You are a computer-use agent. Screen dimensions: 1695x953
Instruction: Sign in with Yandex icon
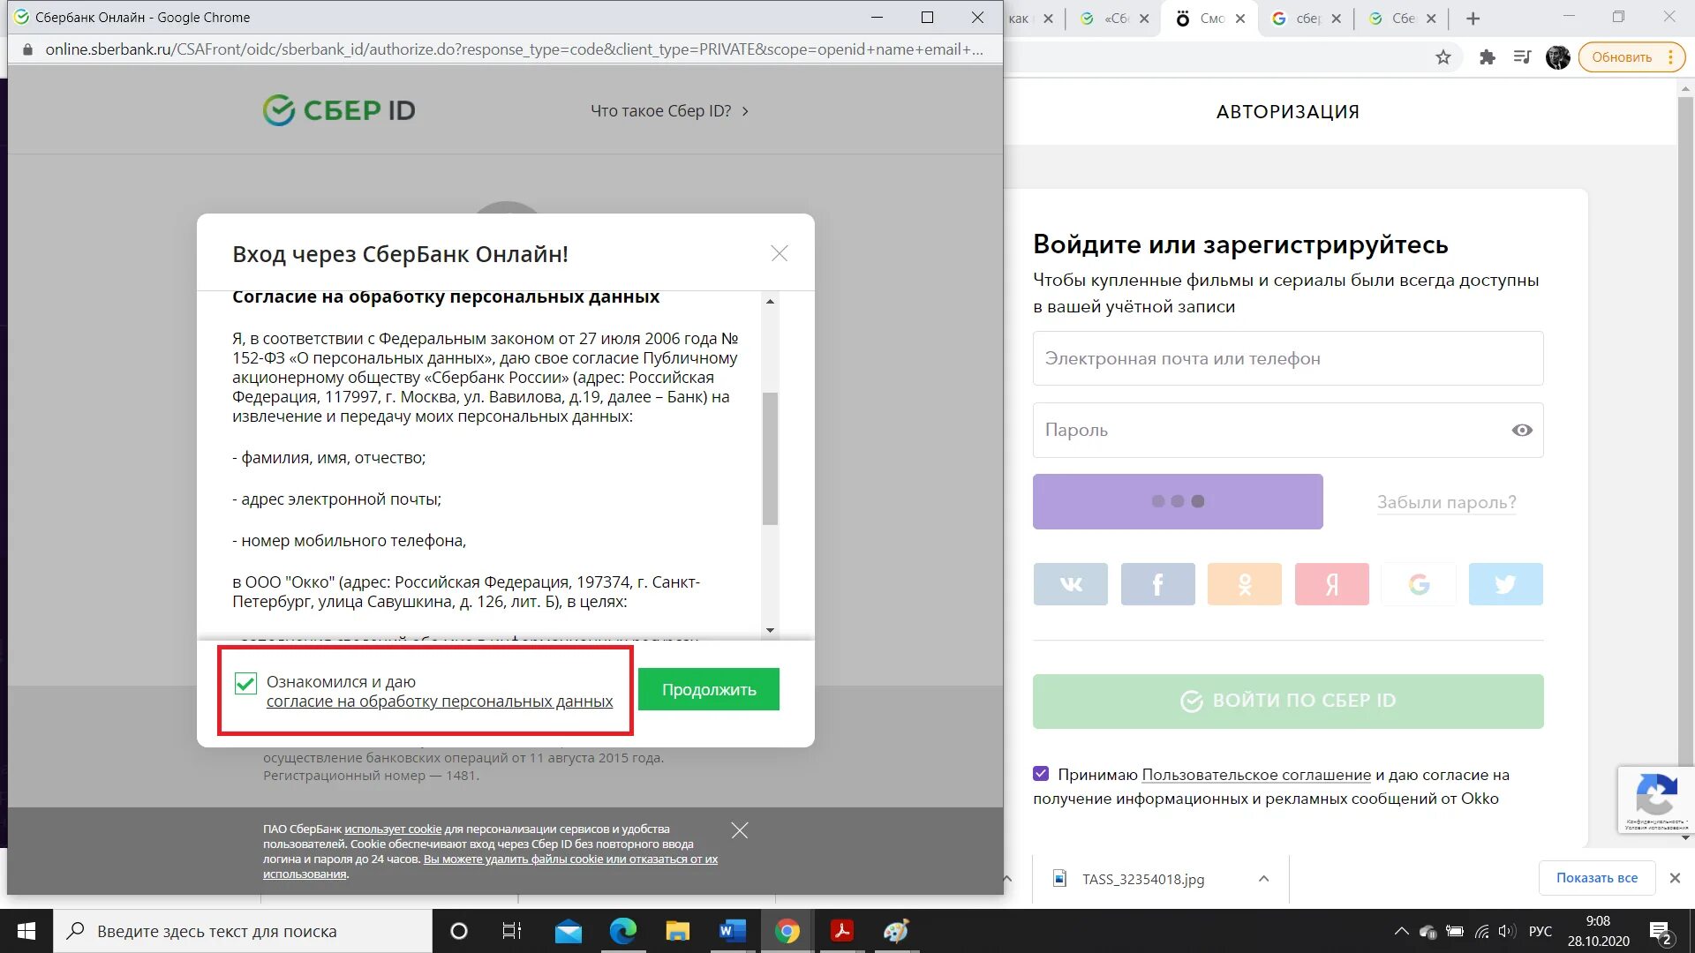coord(1331,584)
